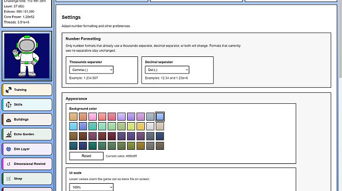Select the brown swatch starting the third row

click(73, 136)
